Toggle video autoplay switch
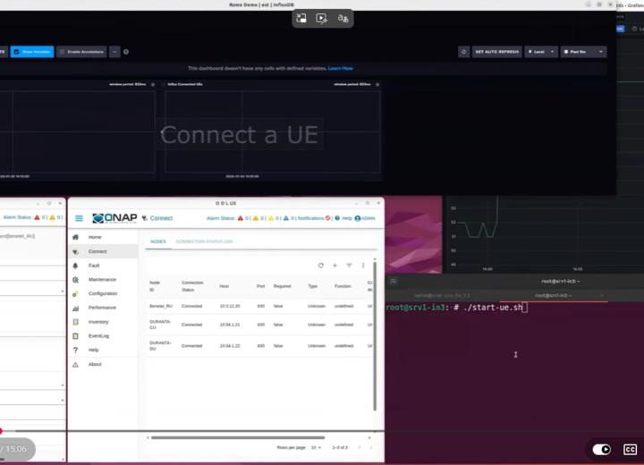This screenshot has height=465, width=644. [602, 449]
